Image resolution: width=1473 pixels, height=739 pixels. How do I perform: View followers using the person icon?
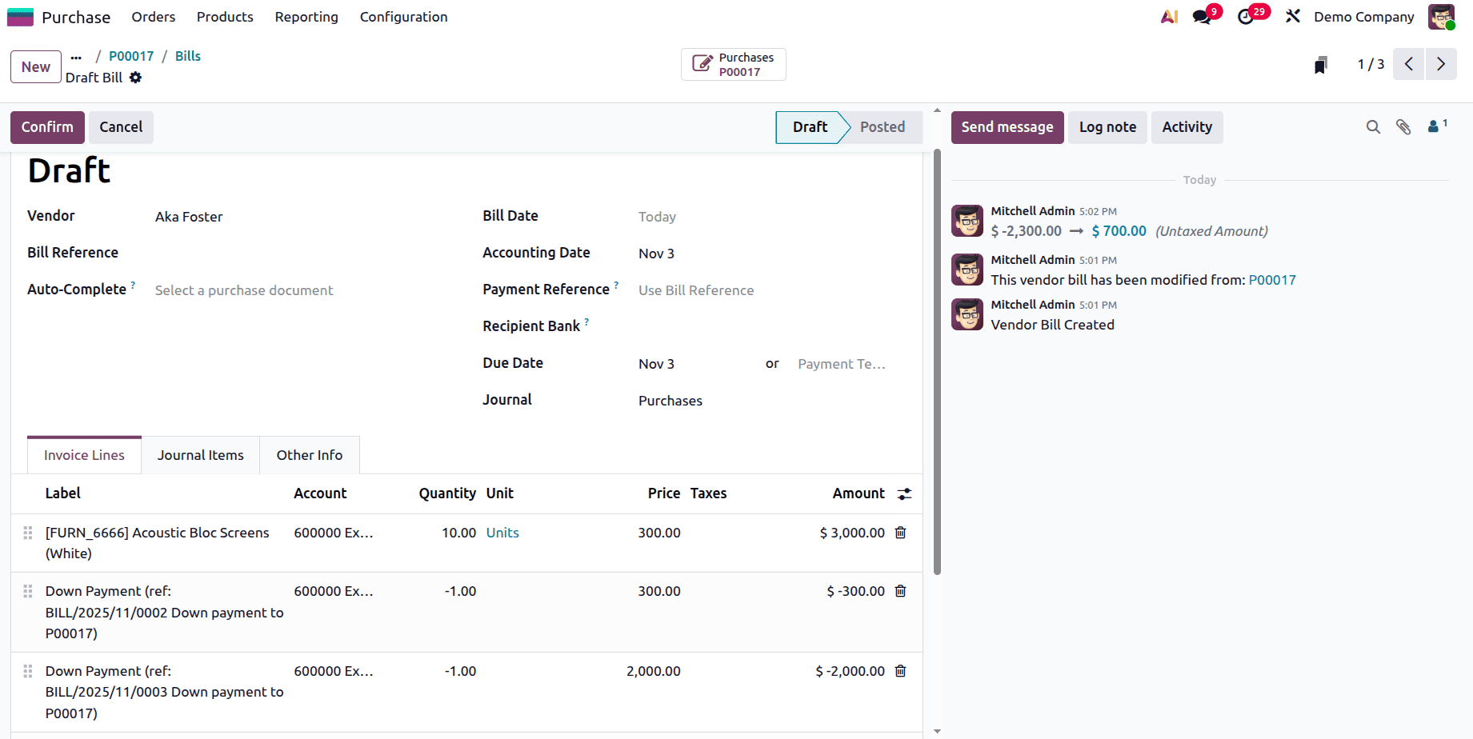click(x=1434, y=126)
